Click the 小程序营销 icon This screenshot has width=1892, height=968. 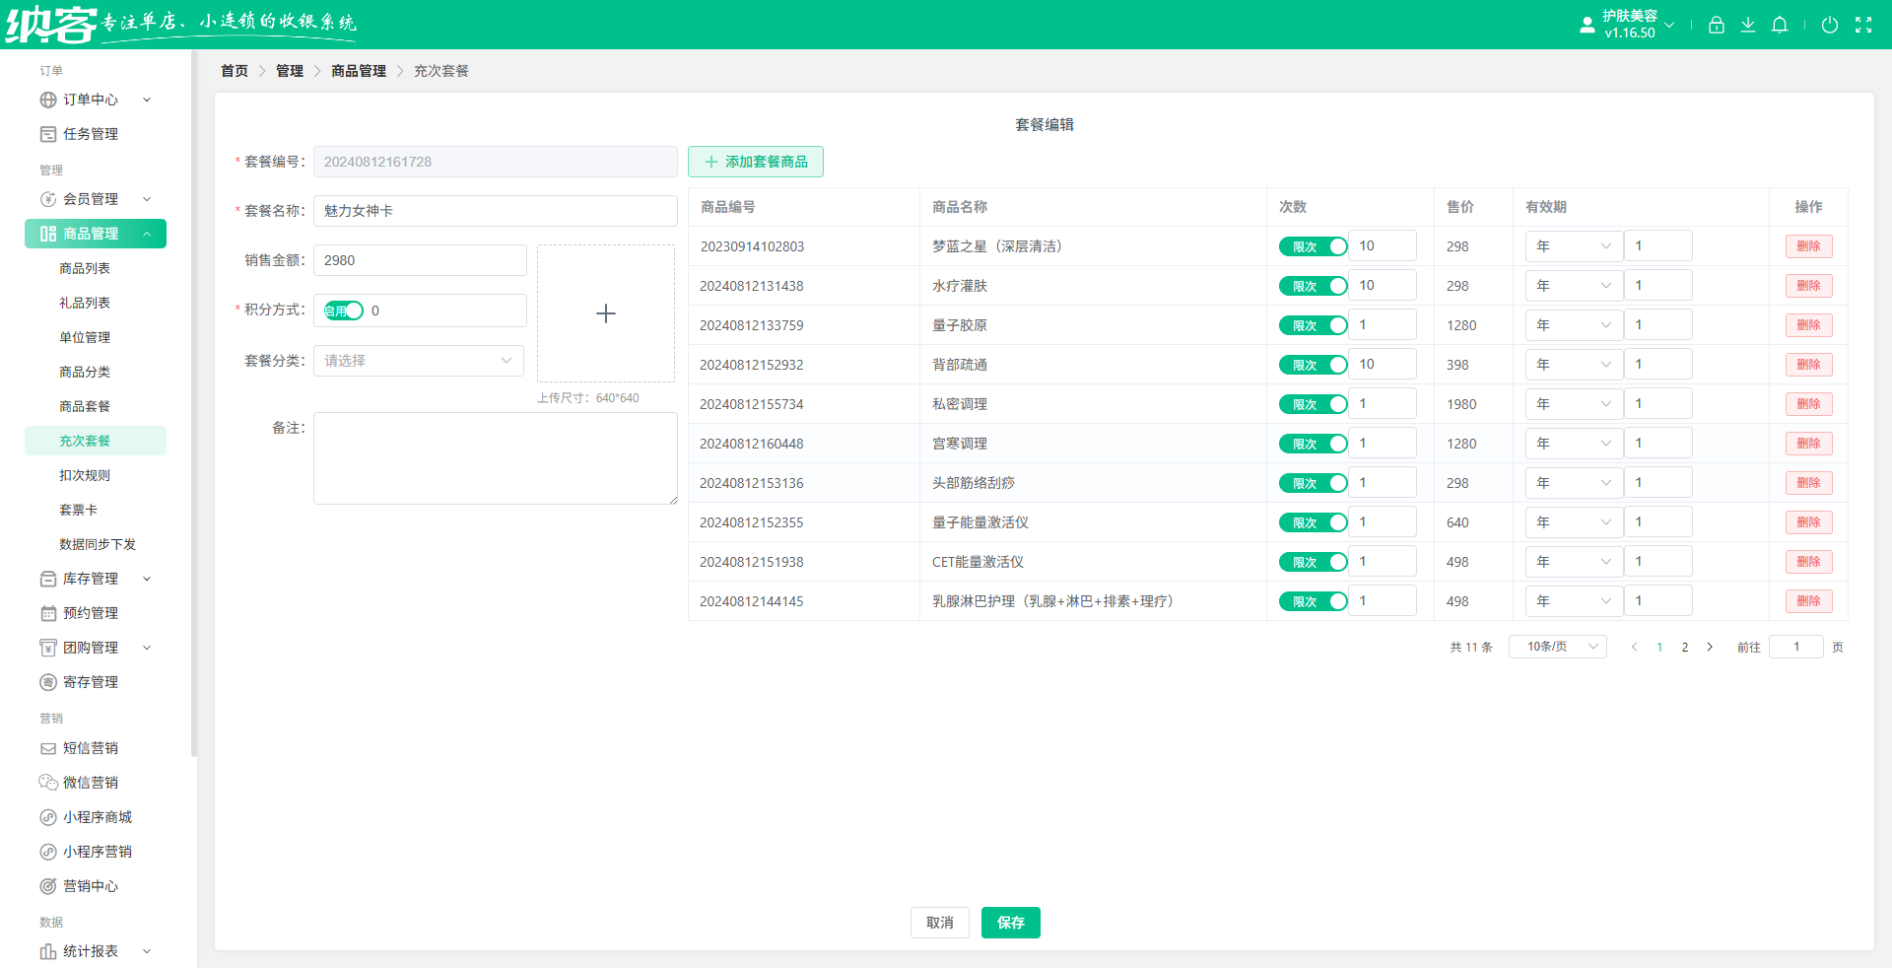click(48, 852)
